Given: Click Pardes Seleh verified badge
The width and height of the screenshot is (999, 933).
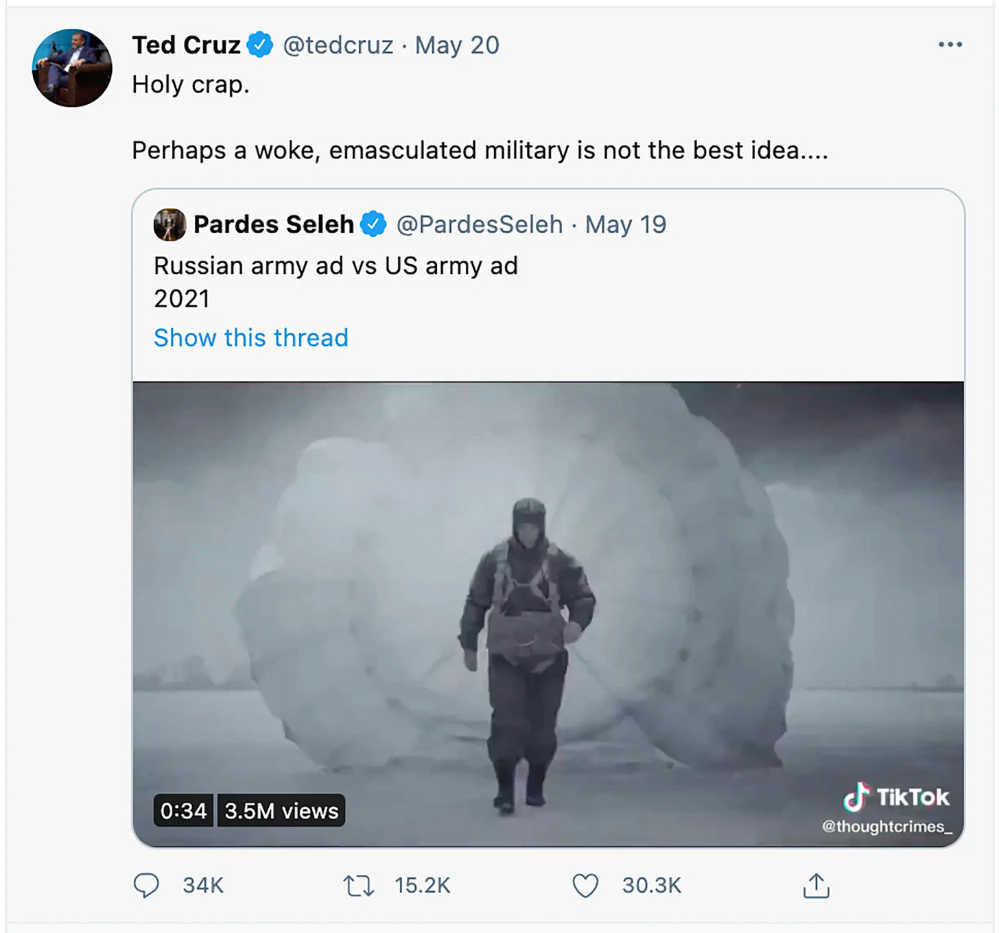Looking at the screenshot, I should pos(373,224).
